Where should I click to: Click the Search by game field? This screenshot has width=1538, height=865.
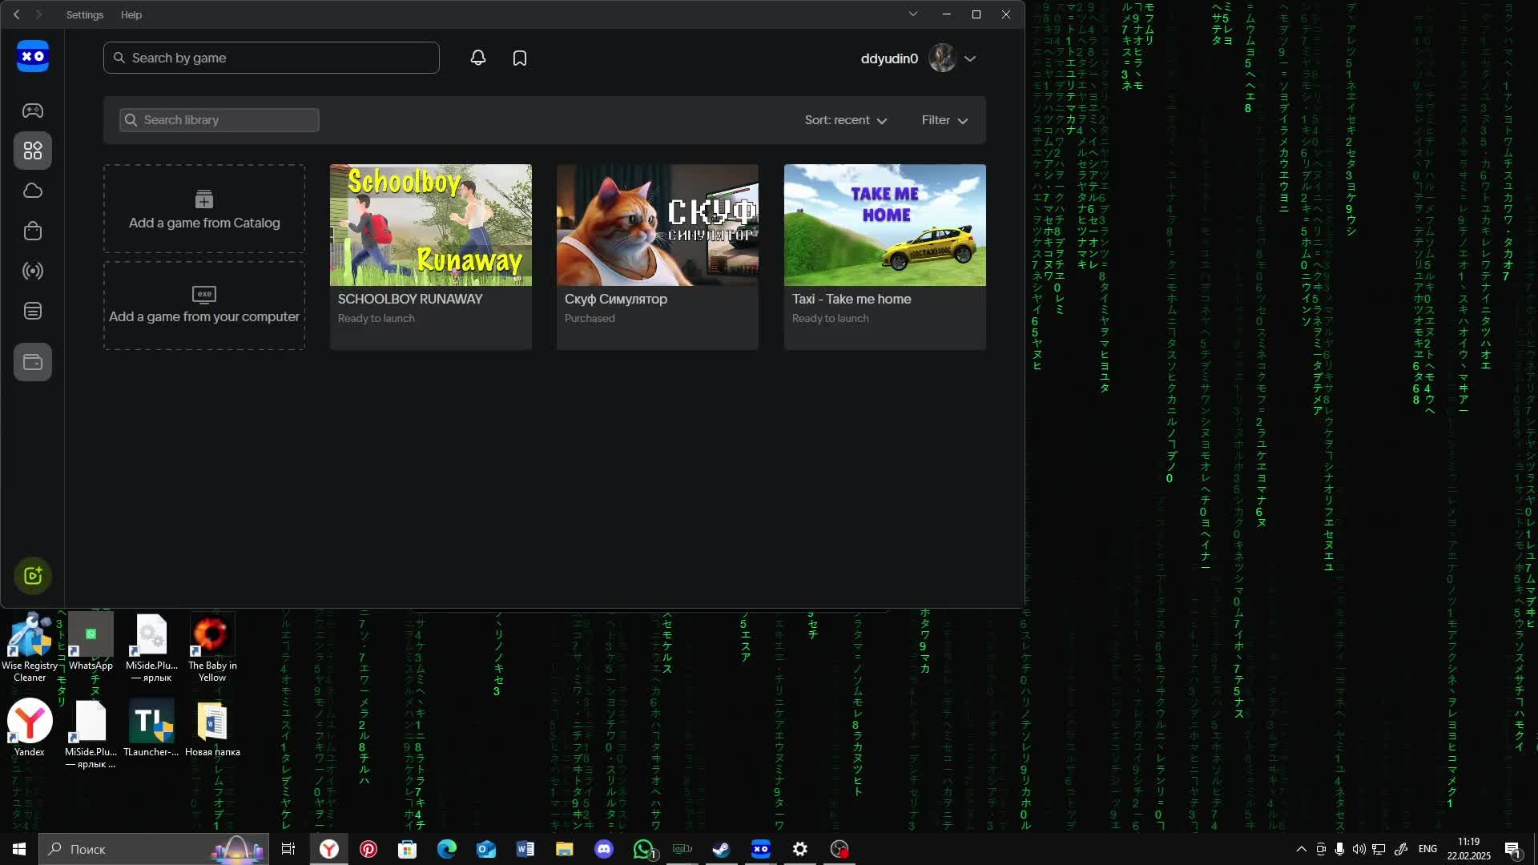click(272, 58)
